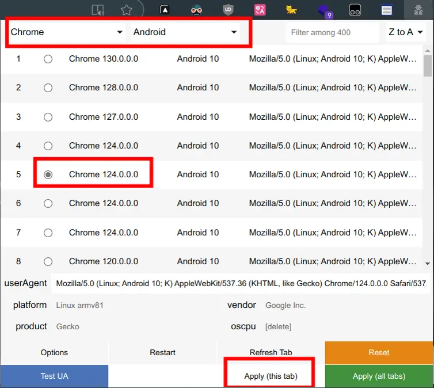This screenshot has height=388, width=434.
Task: Click the green Apply (all tabs) button
Action: tap(379, 376)
